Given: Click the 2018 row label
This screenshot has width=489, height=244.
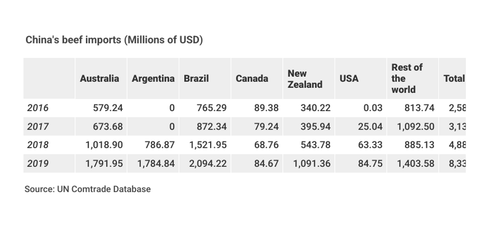Looking at the screenshot, I should point(38,145).
